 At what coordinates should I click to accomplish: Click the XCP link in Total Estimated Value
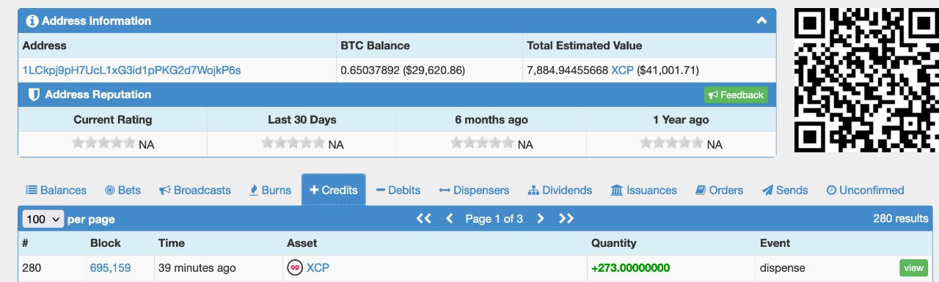tap(622, 70)
